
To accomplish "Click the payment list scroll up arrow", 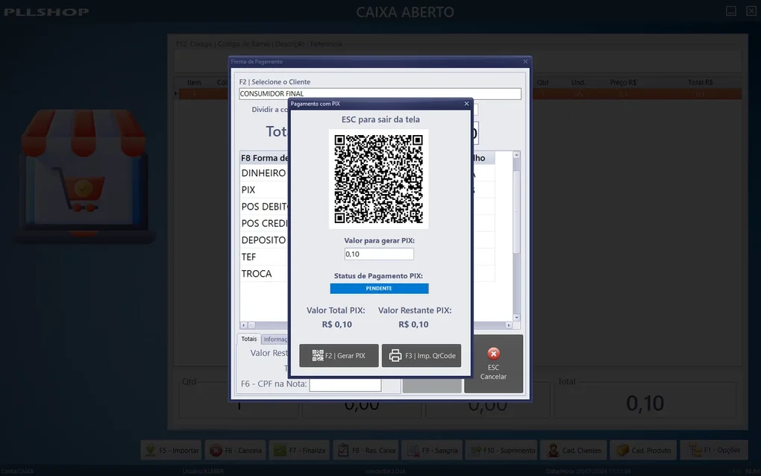I will pos(516,155).
